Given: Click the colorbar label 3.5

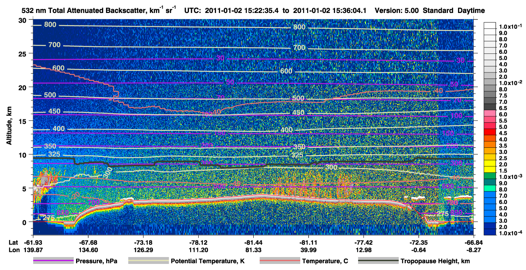Looking at the screenshot, I should [x=503, y=145].
